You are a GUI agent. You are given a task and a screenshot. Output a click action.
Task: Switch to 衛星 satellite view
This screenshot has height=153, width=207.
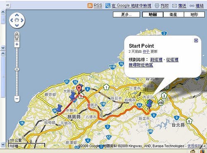[x=173, y=14]
